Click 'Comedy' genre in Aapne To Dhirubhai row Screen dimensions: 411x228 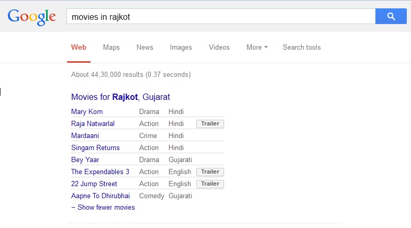coord(152,196)
